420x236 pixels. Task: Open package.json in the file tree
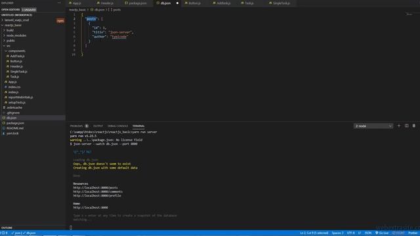15,123
